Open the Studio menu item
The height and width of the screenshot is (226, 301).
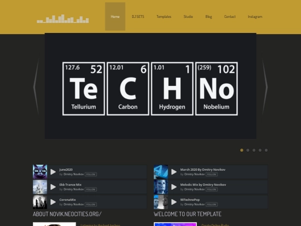(x=188, y=17)
